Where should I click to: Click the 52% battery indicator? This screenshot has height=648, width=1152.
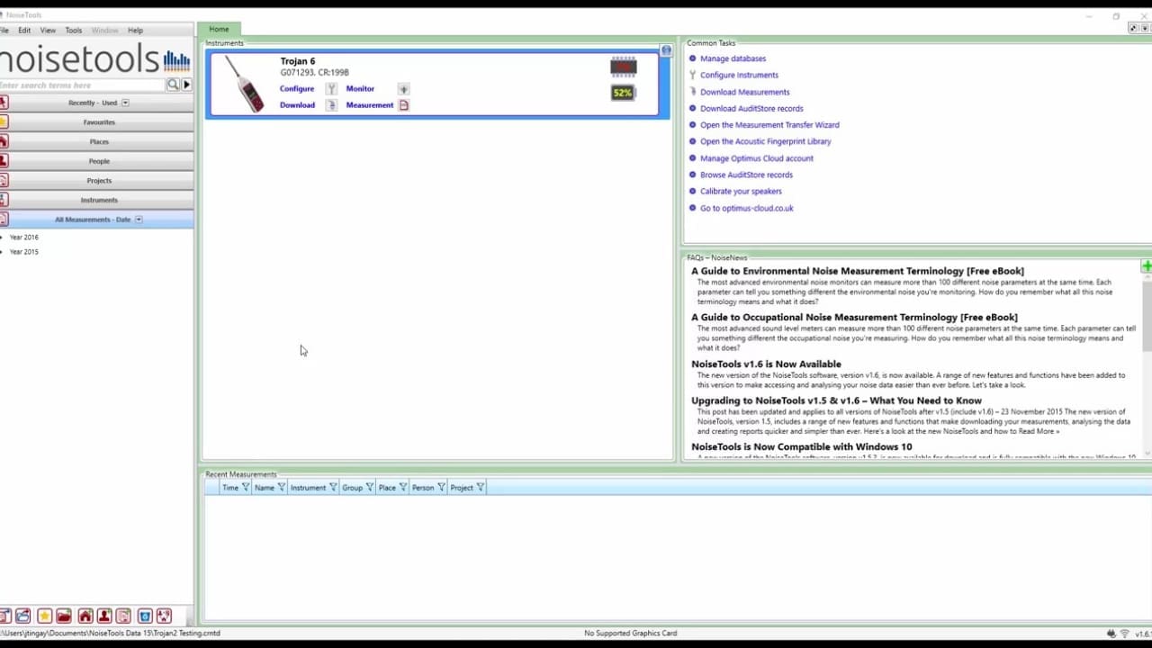click(x=622, y=93)
